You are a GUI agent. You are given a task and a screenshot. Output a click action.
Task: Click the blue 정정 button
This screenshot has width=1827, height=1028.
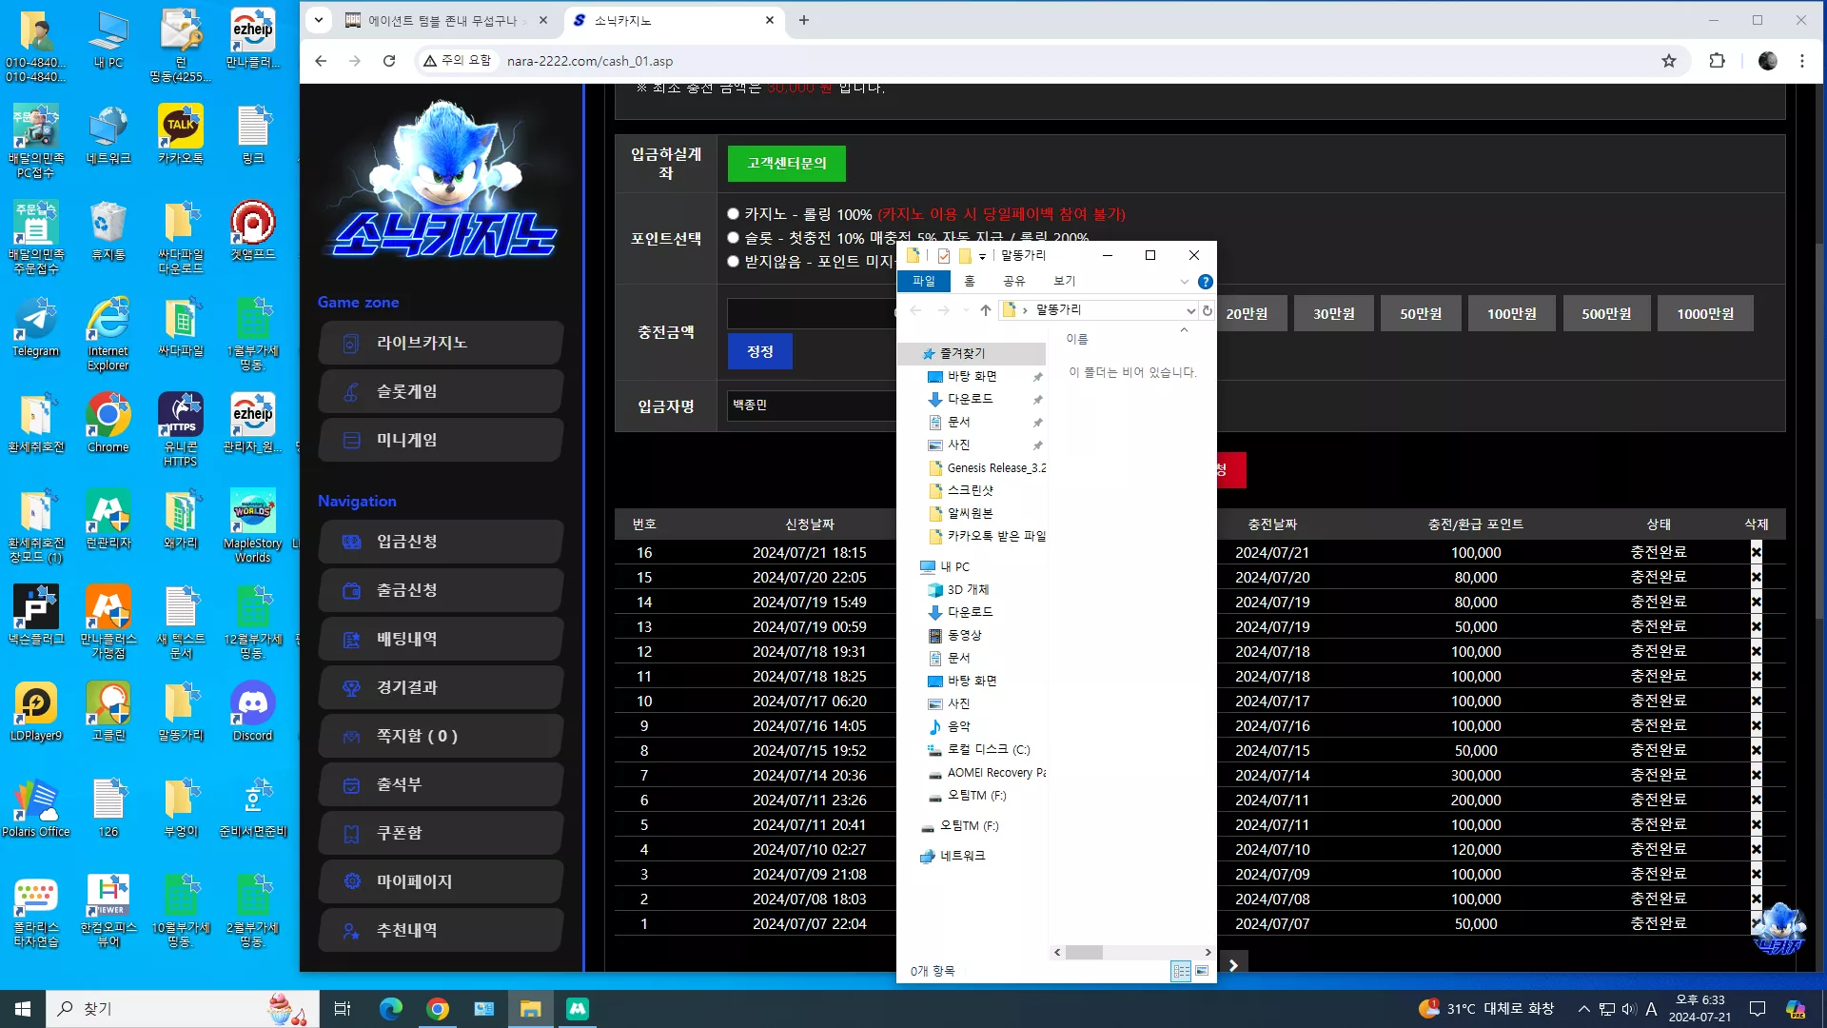click(x=760, y=352)
